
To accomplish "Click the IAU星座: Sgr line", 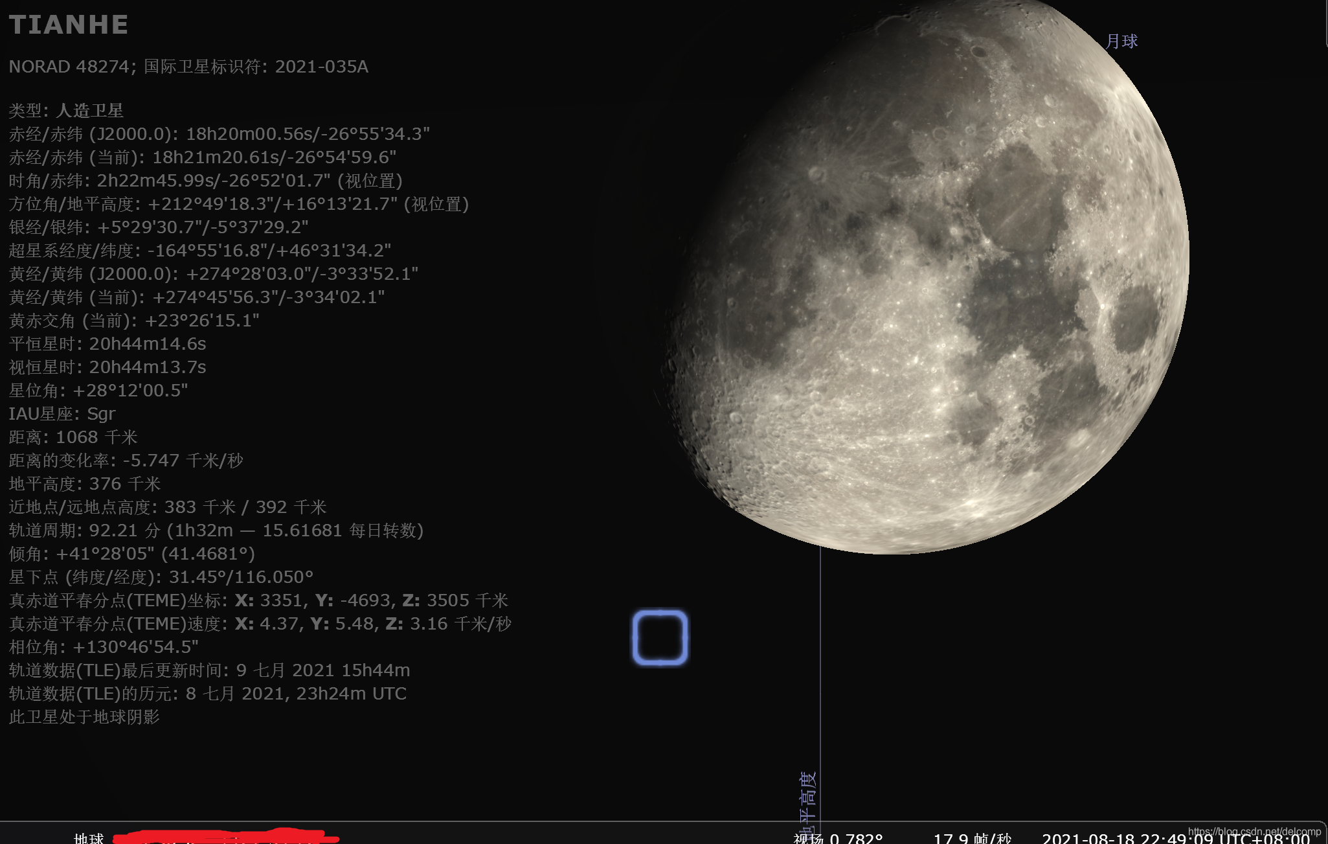I will tap(62, 414).
